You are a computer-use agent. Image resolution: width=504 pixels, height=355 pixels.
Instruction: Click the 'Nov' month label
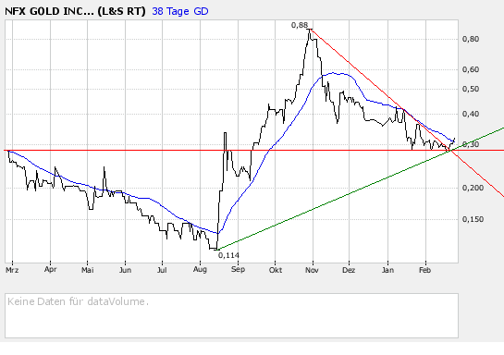tap(312, 270)
